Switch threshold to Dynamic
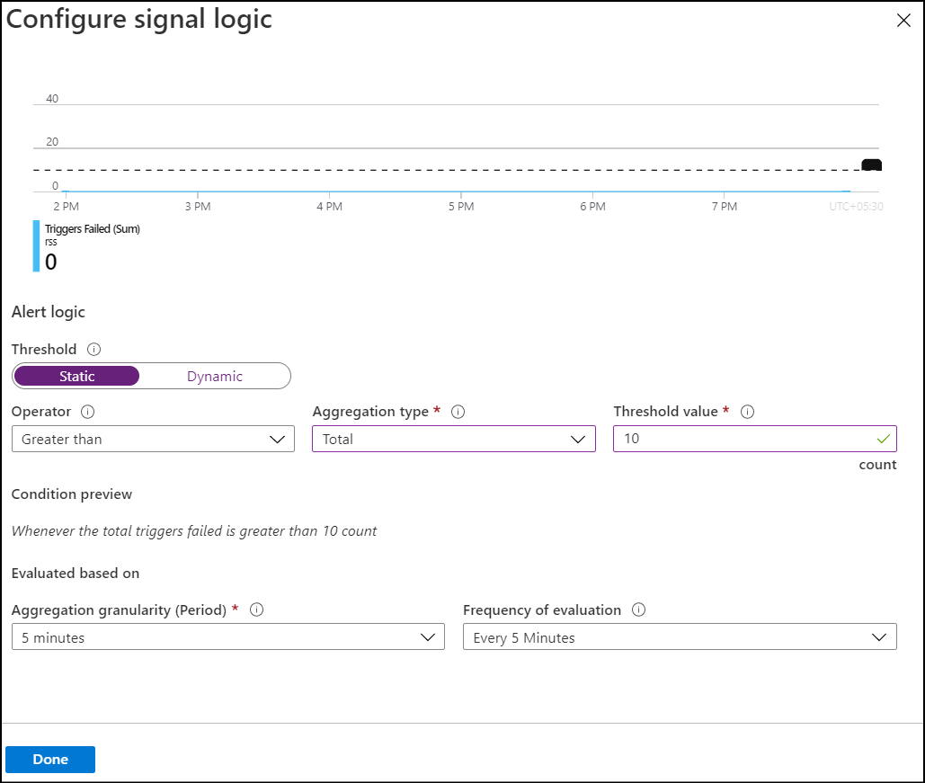The width and height of the screenshot is (925, 783). click(215, 376)
